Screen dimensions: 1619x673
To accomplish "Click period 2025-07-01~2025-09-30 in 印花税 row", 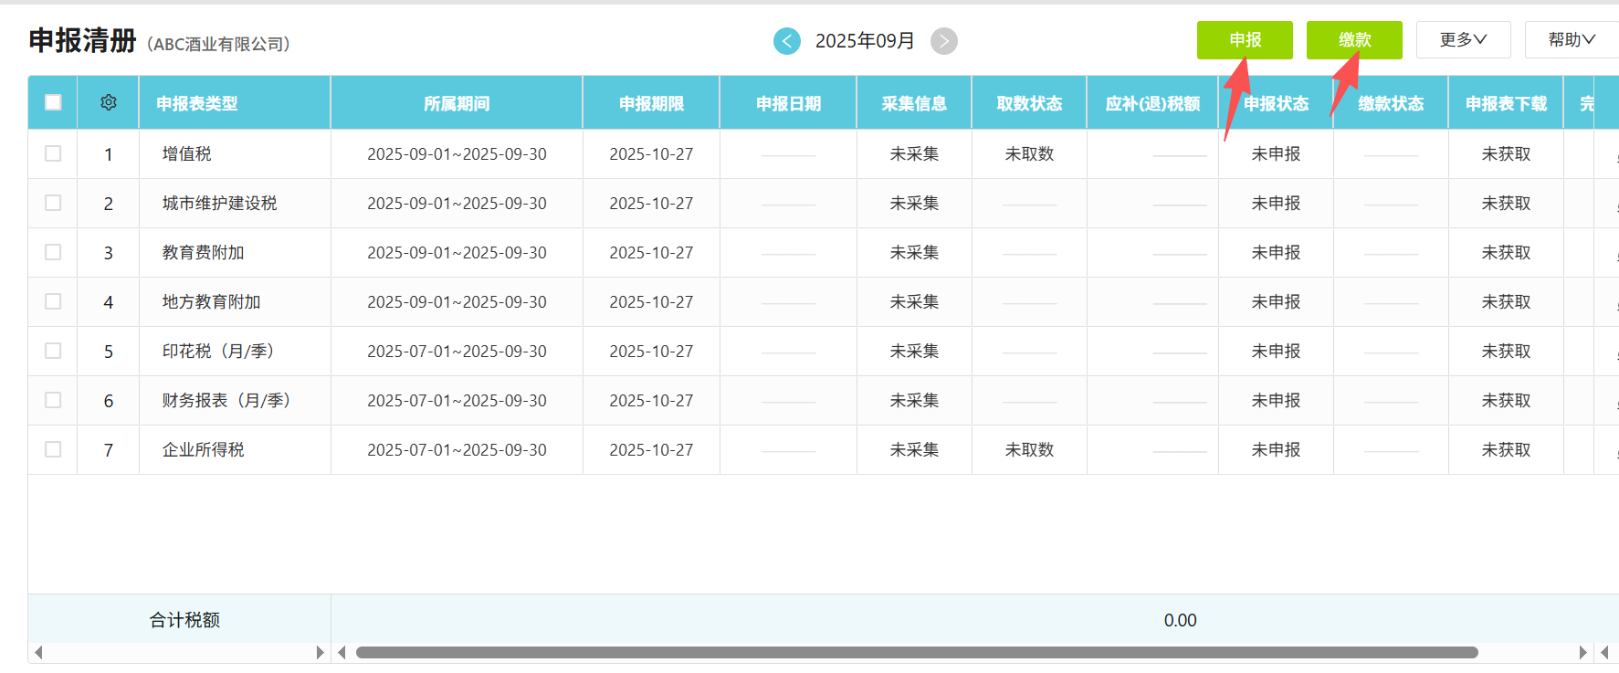I will [x=457, y=351].
